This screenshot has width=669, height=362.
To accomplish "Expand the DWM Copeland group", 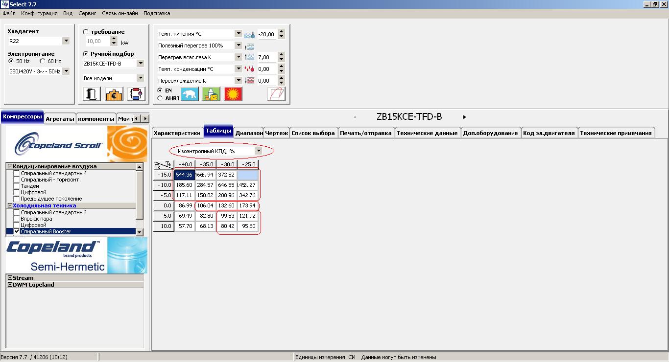I will click(10, 285).
